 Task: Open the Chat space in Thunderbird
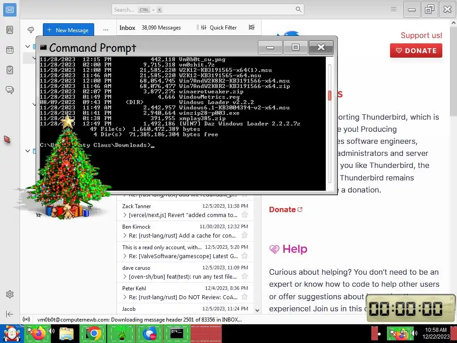tap(10, 90)
